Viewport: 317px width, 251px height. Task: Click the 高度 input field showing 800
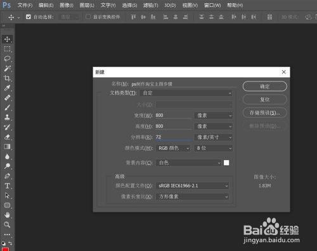[x=174, y=126]
